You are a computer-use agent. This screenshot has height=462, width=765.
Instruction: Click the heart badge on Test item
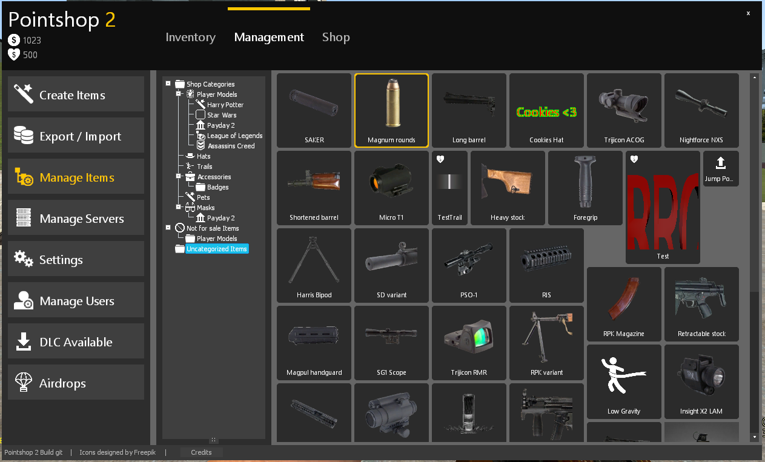click(634, 159)
